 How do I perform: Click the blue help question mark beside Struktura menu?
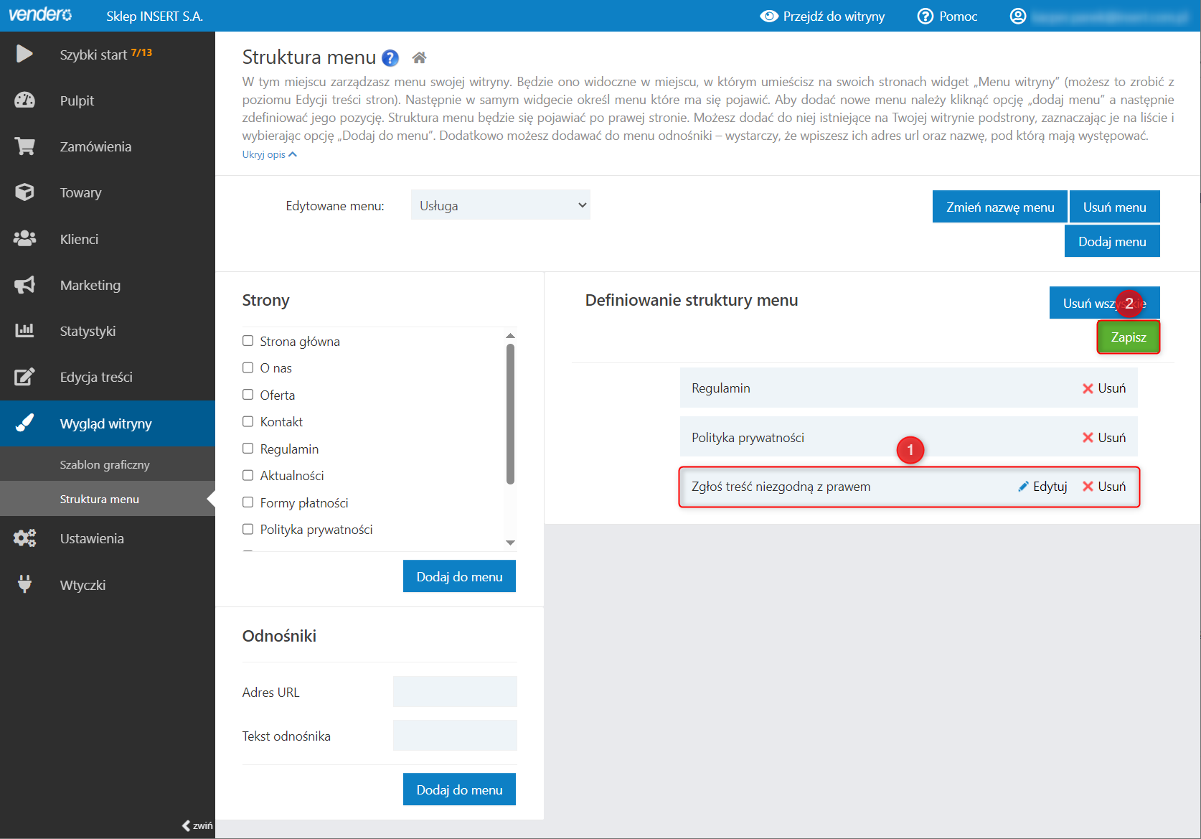pyautogui.click(x=390, y=58)
